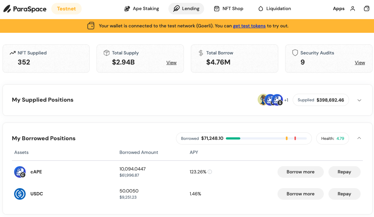Click the cAPE amount 10,094.0447
374x217 pixels.
(132, 169)
